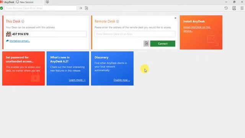Open the Invitation email link
The image size is (245, 138).
[x=20, y=41]
